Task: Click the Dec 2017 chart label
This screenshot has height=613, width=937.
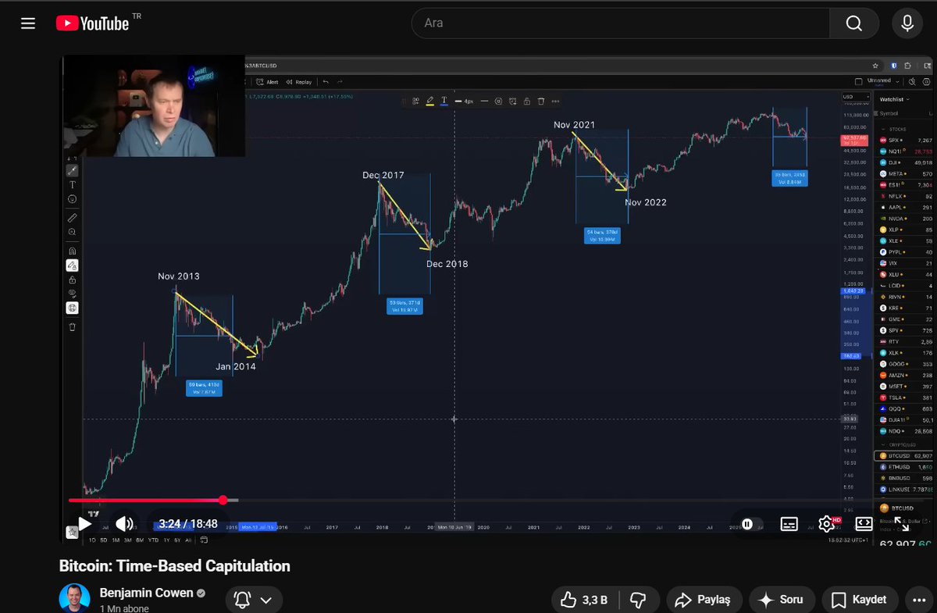Action: click(383, 175)
